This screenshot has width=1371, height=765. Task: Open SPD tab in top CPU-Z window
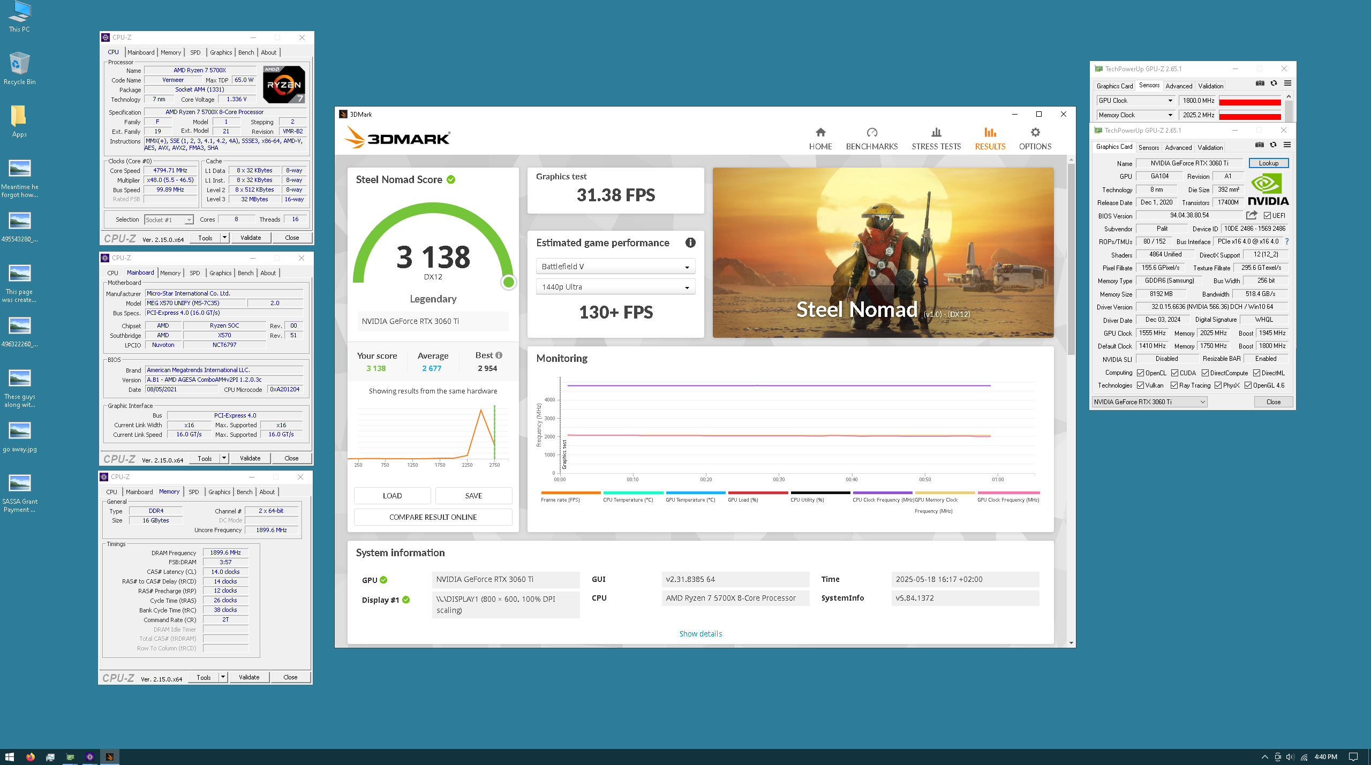pos(195,52)
